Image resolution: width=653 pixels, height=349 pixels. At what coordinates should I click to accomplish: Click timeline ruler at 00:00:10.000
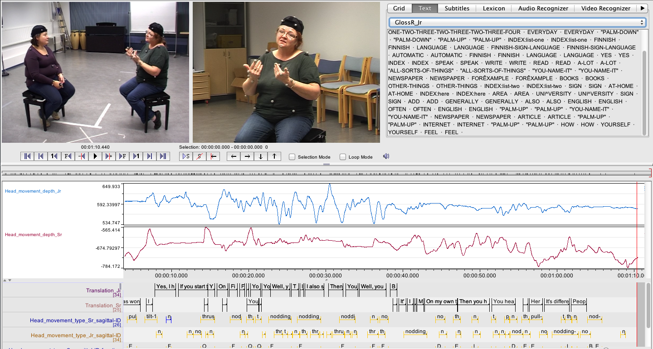point(171,275)
